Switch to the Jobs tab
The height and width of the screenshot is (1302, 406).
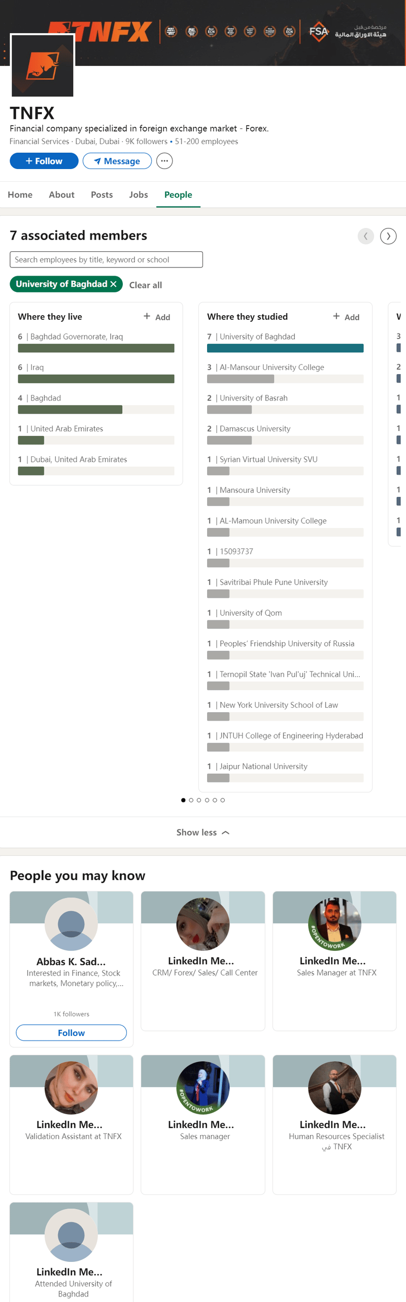[x=139, y=195]
